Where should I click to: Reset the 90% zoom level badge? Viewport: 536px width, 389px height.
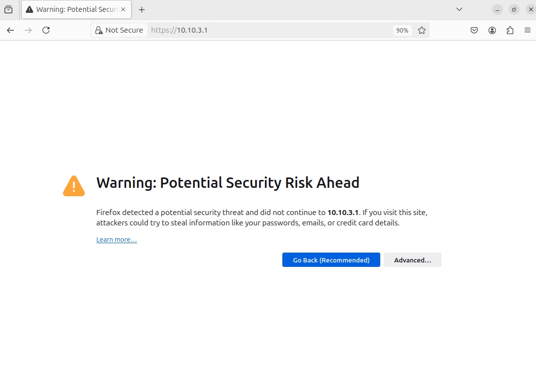pos(402,30)
